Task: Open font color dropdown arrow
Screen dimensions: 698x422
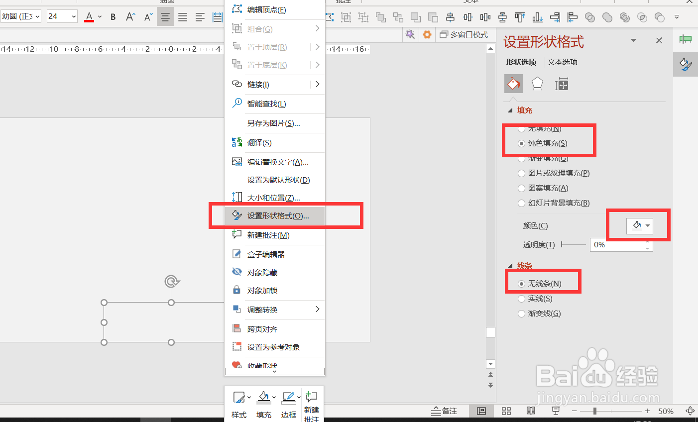Action: point(100,17)
